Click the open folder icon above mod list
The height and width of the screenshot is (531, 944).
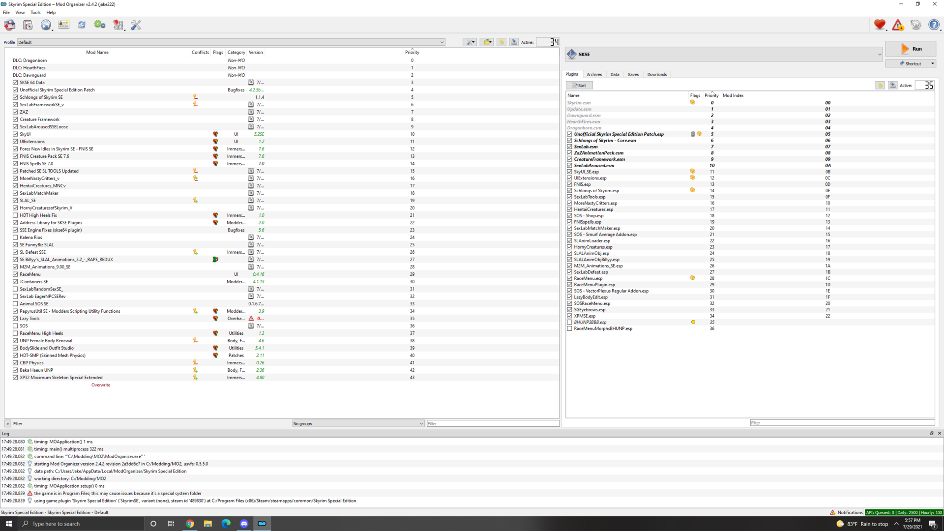(487, 42)
